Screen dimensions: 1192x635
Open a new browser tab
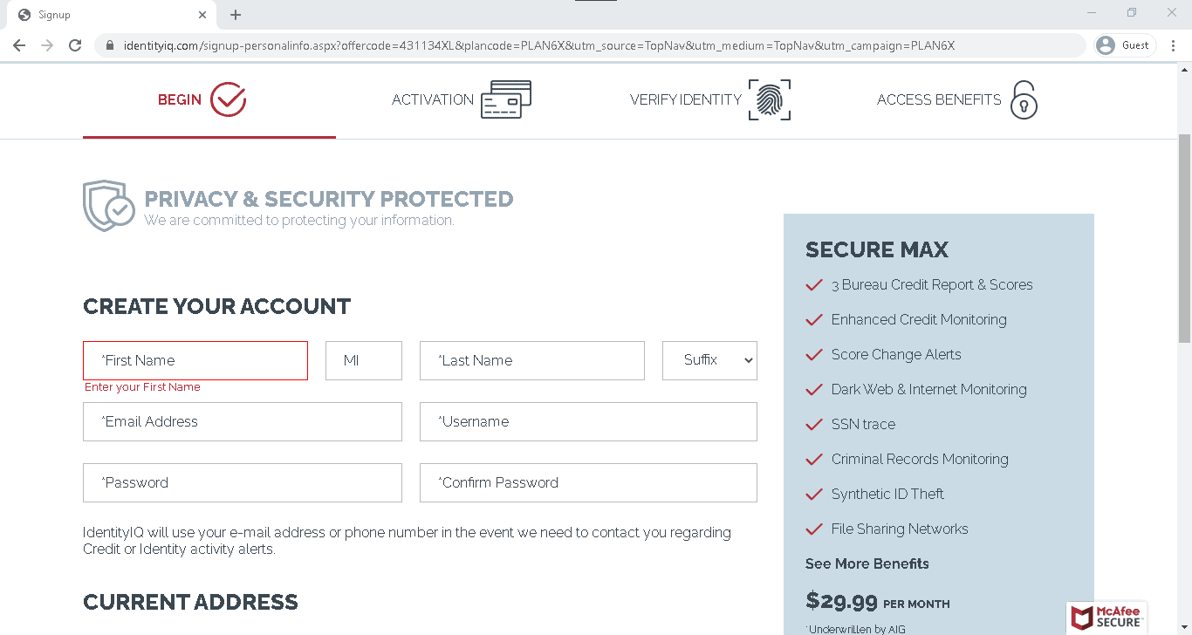click(235, 14)
